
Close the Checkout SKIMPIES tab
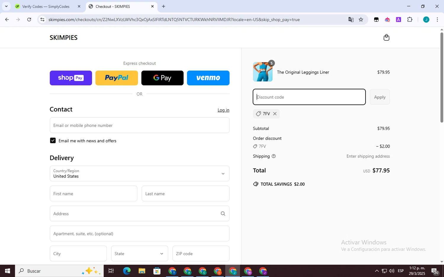point(152,6)
